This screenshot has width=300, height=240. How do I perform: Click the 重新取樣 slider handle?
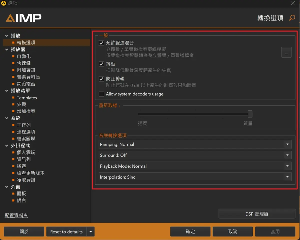tap(250, 114)
